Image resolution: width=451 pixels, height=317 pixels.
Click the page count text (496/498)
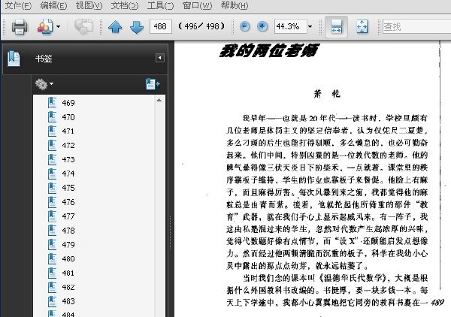pos(201,26)
